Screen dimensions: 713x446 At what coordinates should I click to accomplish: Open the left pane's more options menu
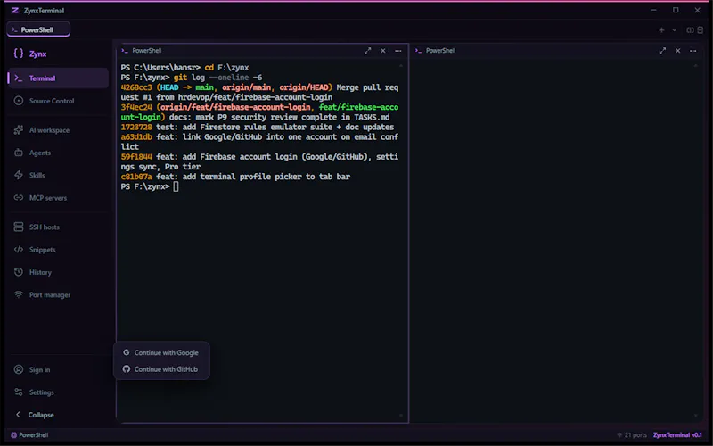[397, 51]
